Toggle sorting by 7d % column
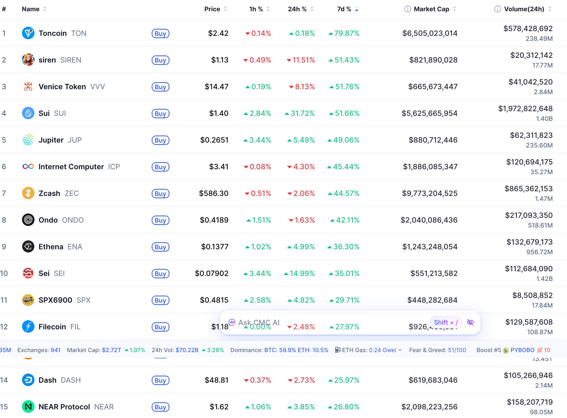This screenshot has height=418, width=567. pyautogui.click(x=348, y=9)
